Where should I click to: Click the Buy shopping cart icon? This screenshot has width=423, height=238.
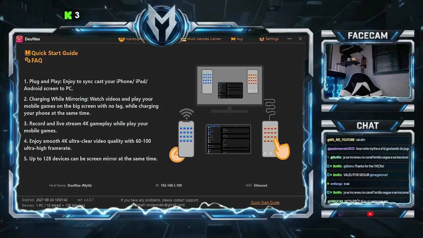233,39
